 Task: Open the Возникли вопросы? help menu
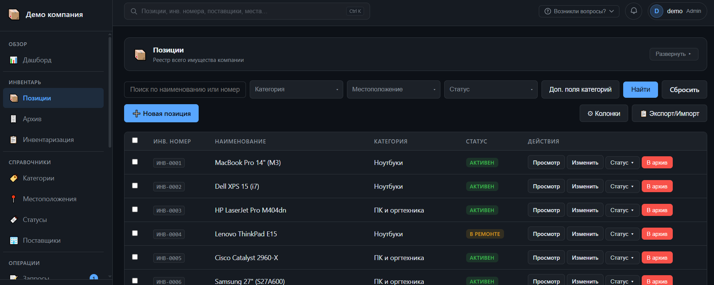(579, 11)
